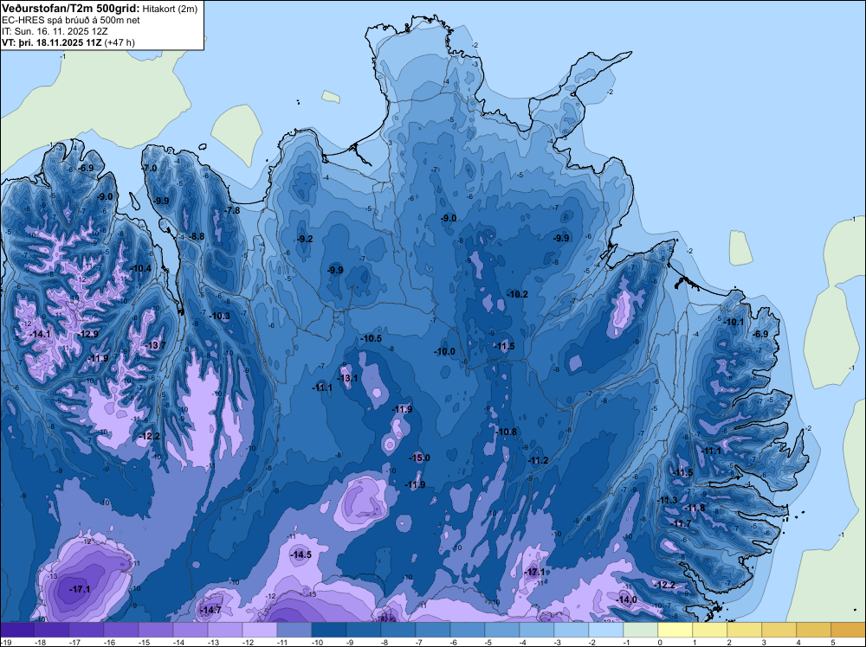Click the legend color box labelled -4
The image size is (866, 647).
click(x=537, y=630)
